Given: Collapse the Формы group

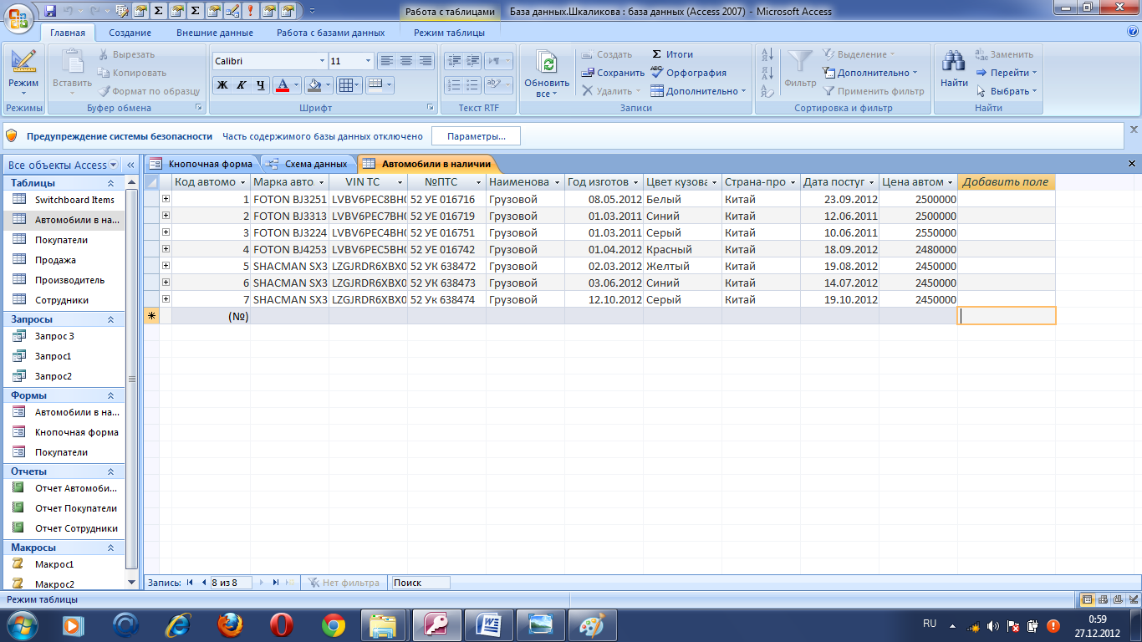Looking at the screenshot, I should click(110, 395).
